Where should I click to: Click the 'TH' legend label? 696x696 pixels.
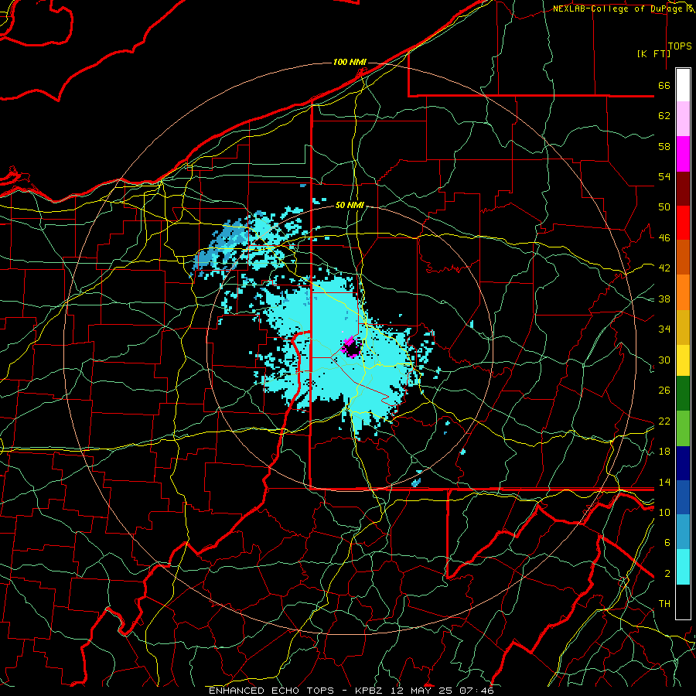[x=664, y=604]
